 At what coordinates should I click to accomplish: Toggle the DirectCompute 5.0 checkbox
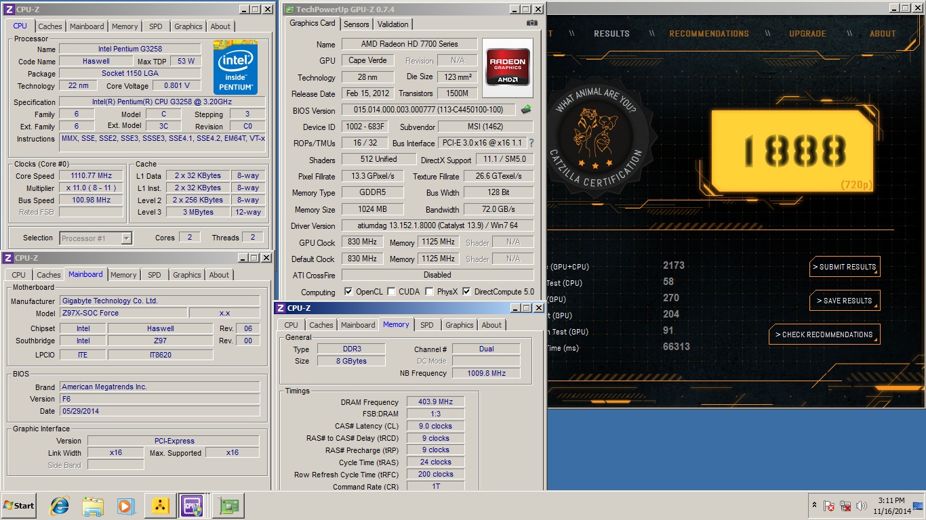[x=466, y=292]
